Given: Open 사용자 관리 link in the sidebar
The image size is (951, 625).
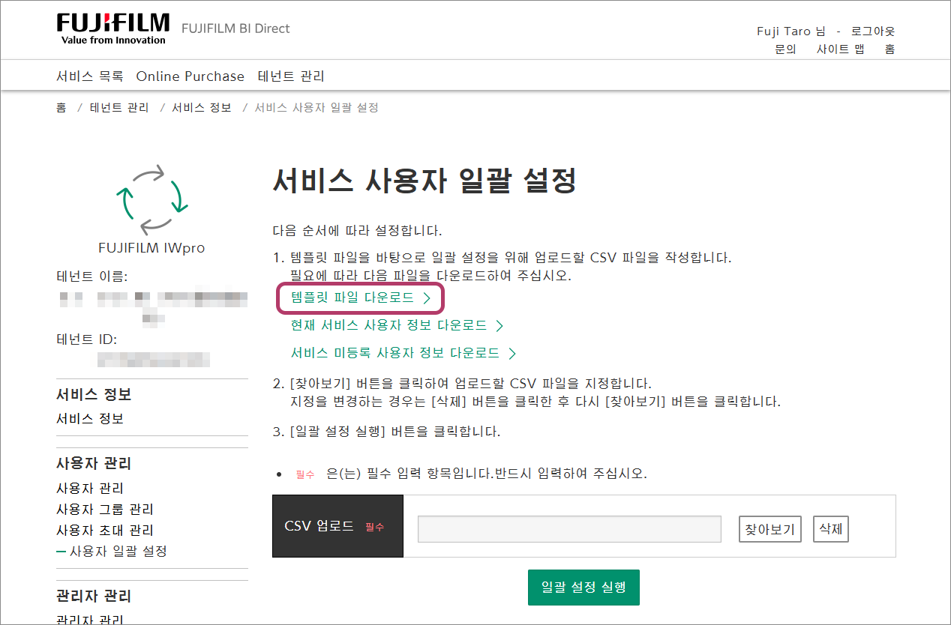Looking at the screenshot, I should click(90, 489).
